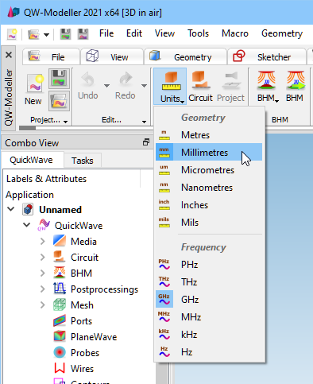This screenshot has height=384, width=313.
Task: Expand the Edit... group arrow
Action: pos(144,122)
